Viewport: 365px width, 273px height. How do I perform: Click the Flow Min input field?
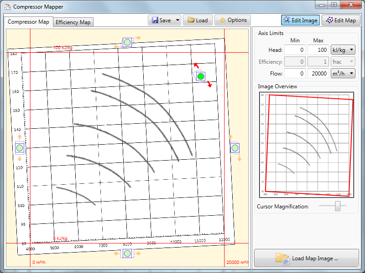(295, 74)
